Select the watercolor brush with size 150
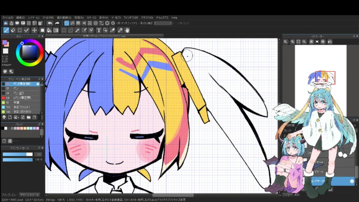The image size is (359, 202). click(x=21, y=107)
